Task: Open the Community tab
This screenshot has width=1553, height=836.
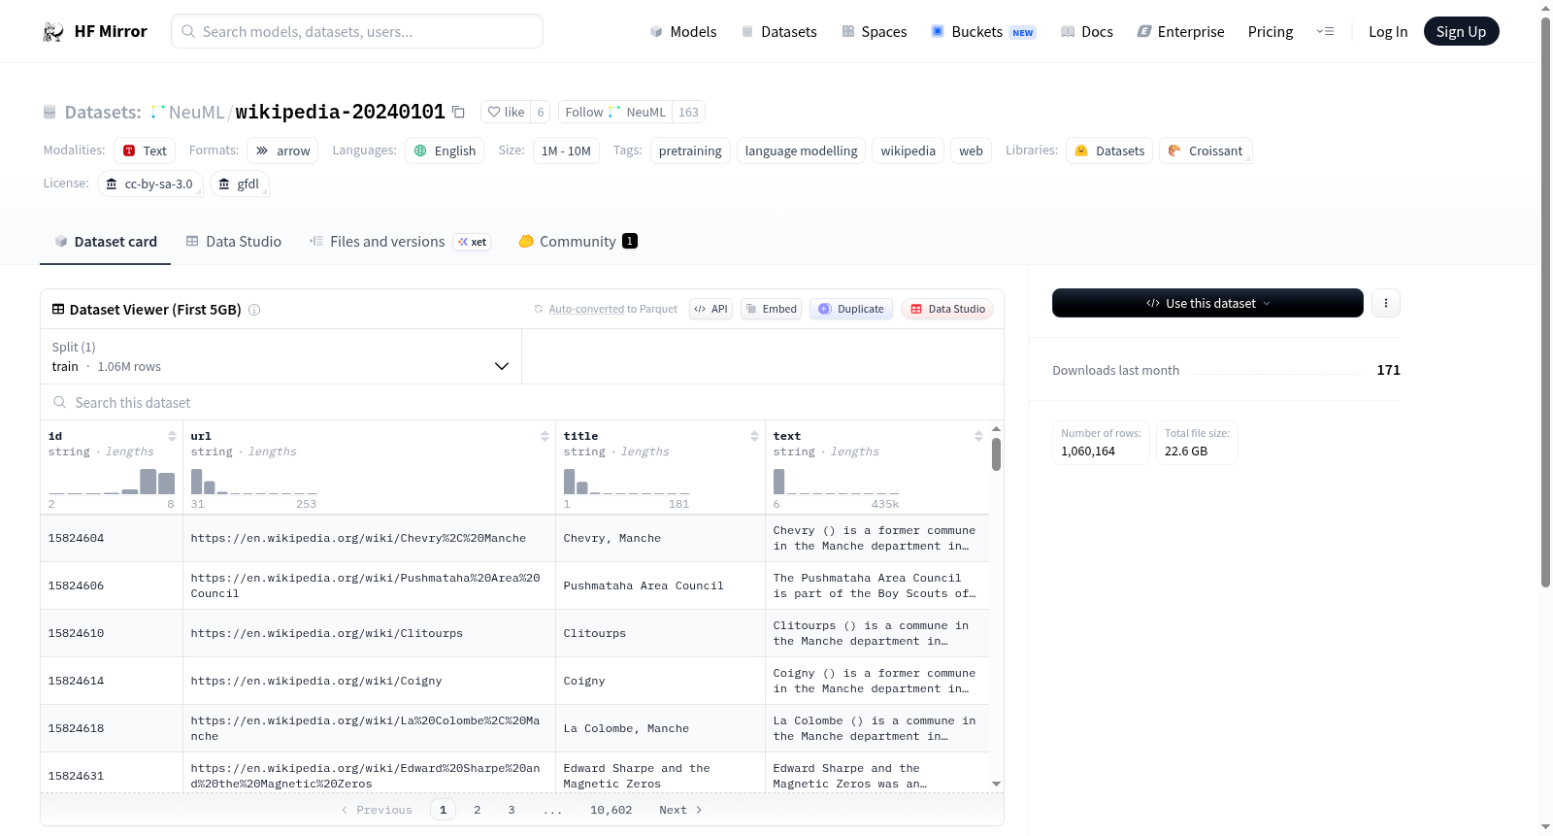Action: [578, 242]
